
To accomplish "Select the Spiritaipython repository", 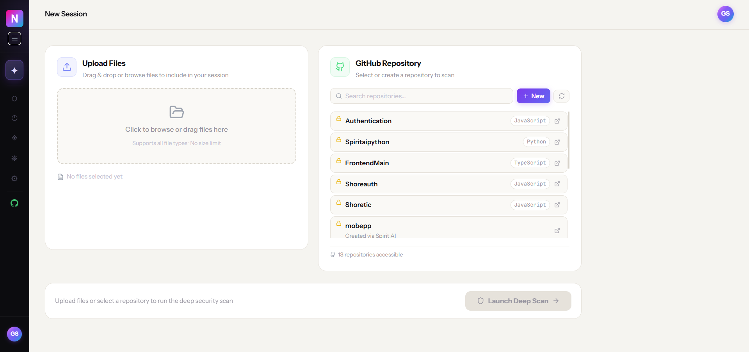I will (449, 142).
